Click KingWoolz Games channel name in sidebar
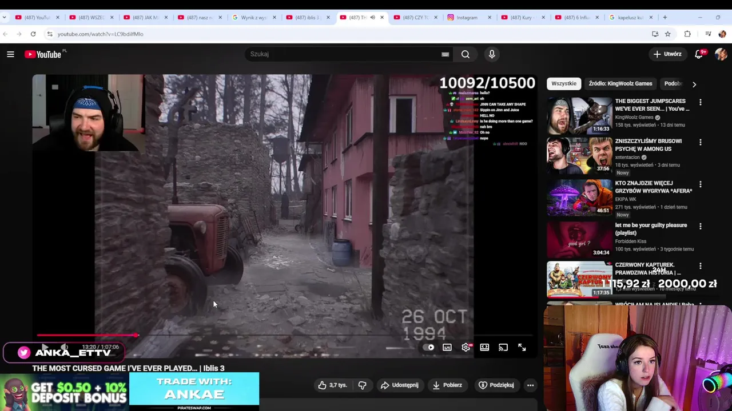The height and width of the screenshot is (411, 732). coord(634,118)
